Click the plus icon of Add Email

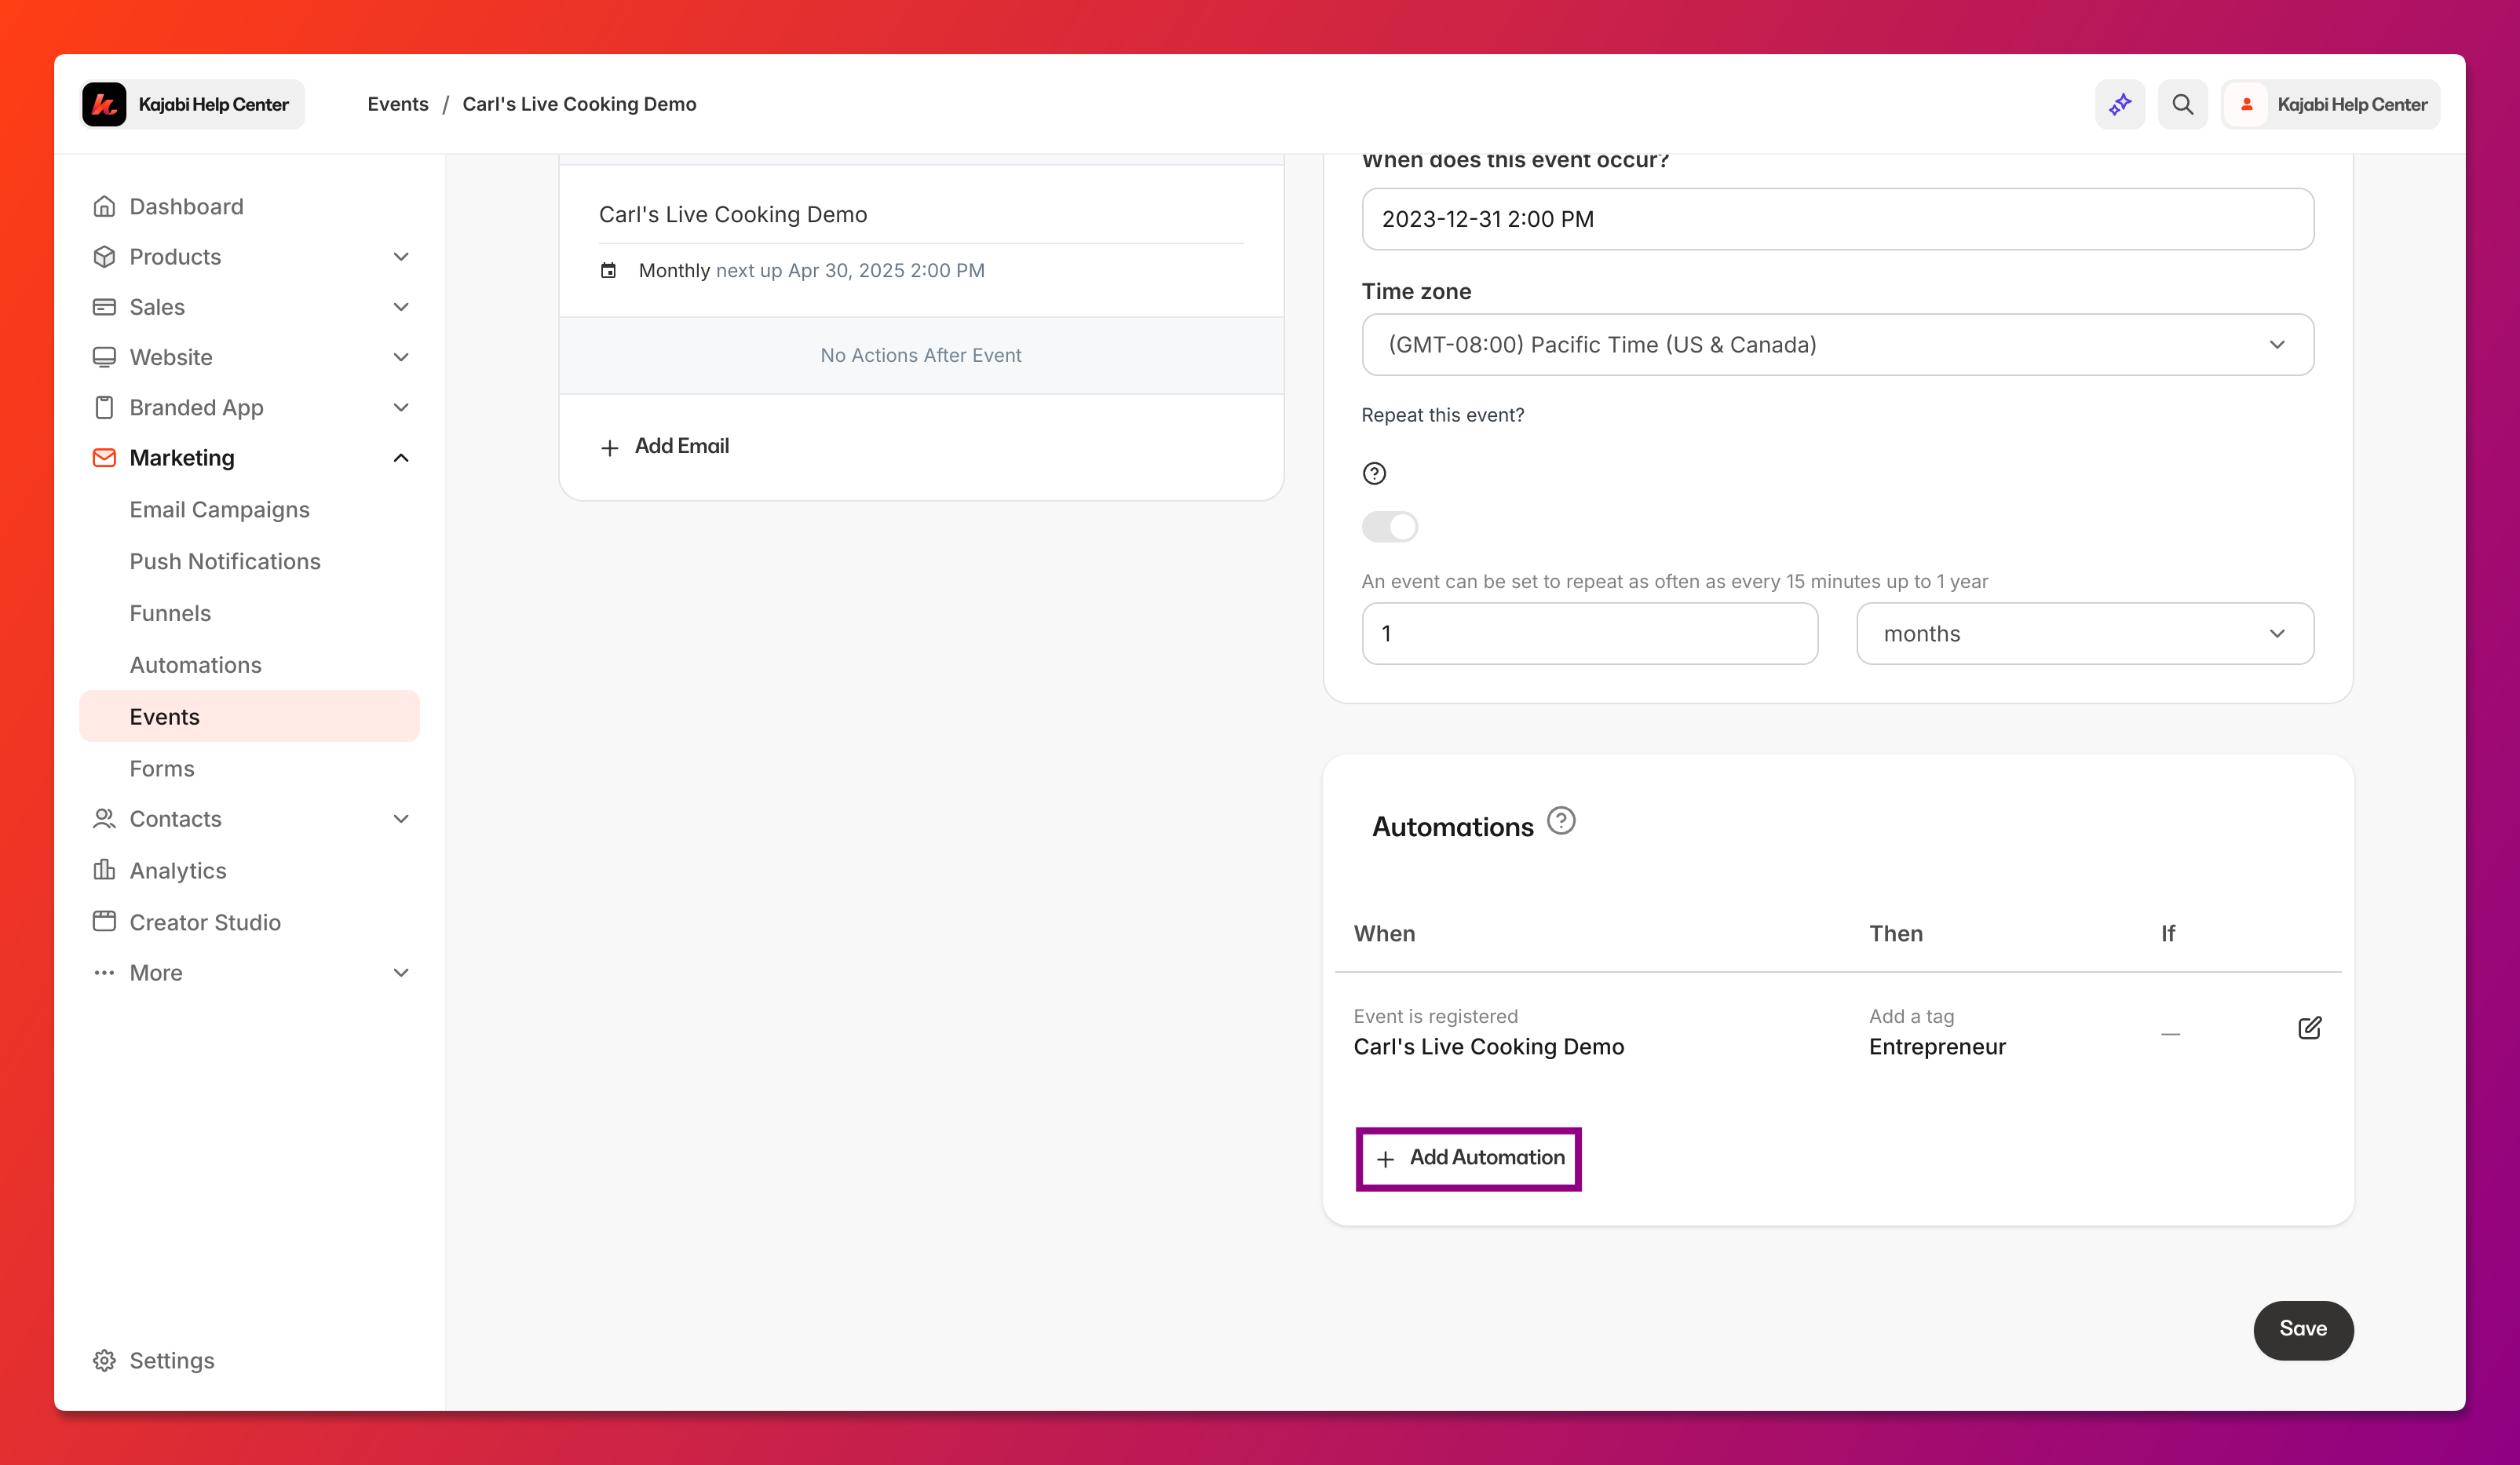tap(609, 447)
